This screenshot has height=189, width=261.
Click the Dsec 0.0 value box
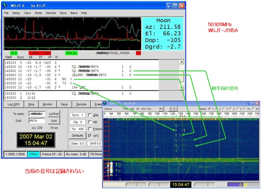coord(77,143)
